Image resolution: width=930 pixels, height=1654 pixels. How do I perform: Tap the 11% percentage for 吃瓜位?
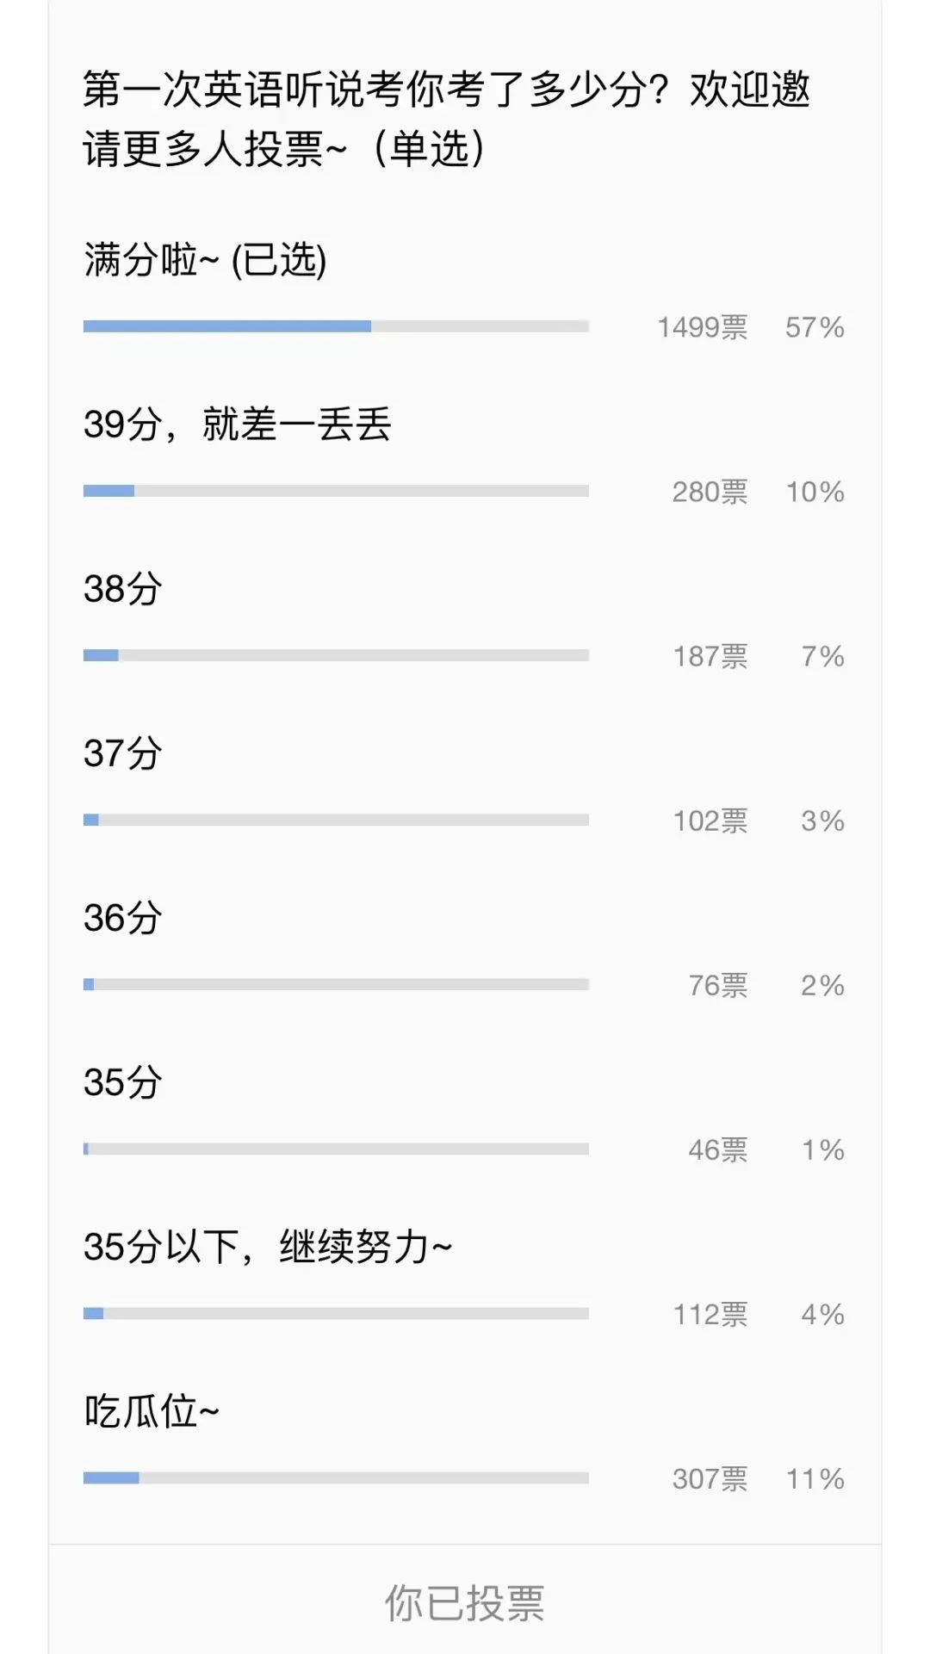[x=815, y=1479]
